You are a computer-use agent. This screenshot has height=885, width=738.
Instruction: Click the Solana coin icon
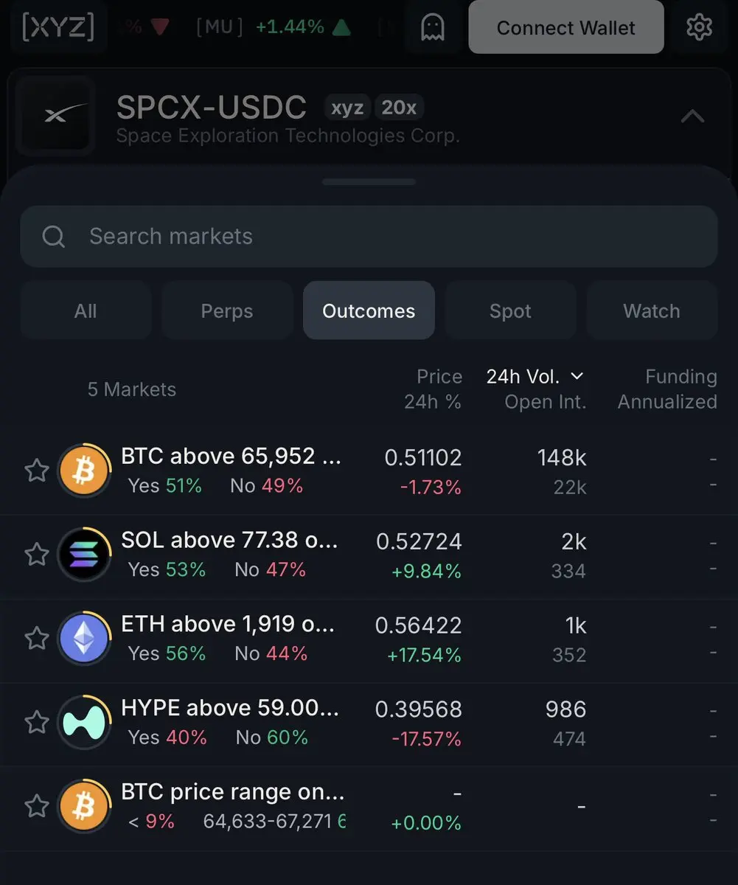click(x=83, y=555)
